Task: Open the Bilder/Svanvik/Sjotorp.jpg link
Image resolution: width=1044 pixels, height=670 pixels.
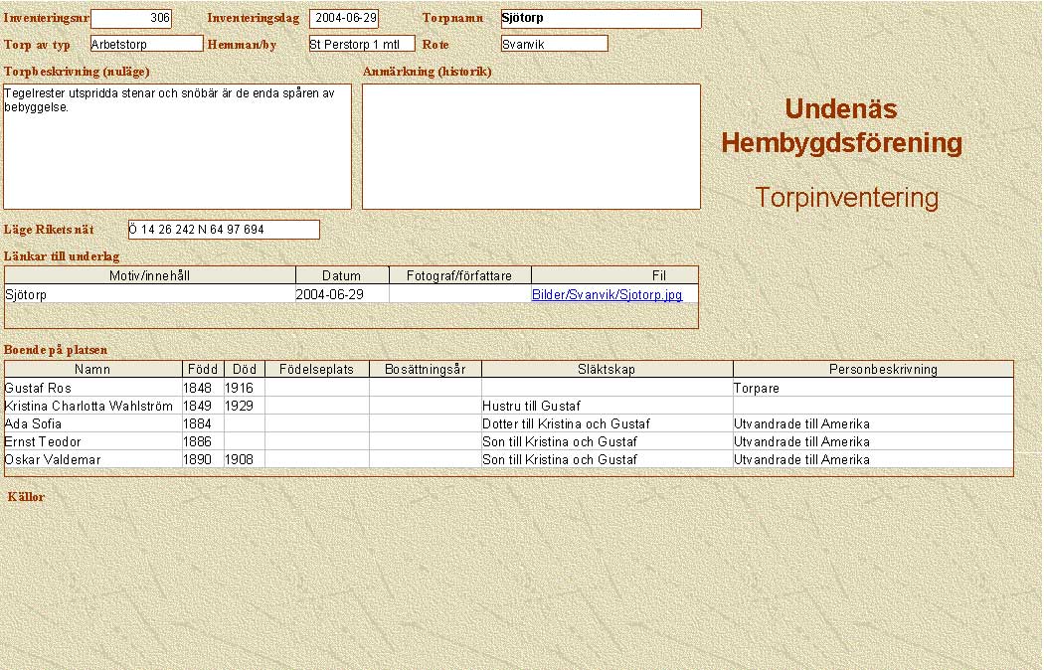Action: (607, 295)
